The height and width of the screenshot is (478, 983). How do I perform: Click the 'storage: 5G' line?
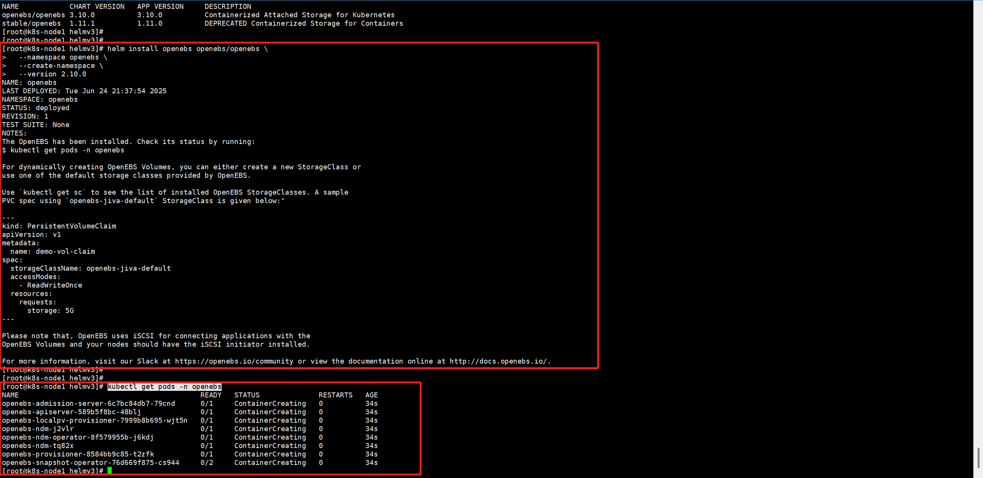click(x=50, y=311)
